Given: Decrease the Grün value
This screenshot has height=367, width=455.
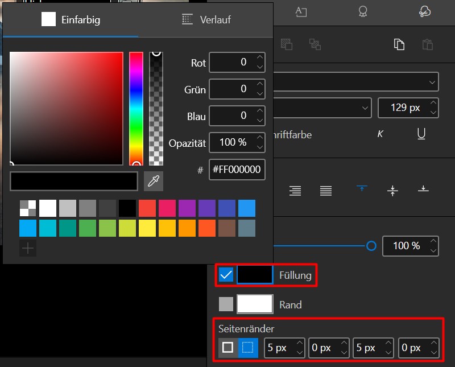Looking at the screenshot, I should (x=260, y=94).
